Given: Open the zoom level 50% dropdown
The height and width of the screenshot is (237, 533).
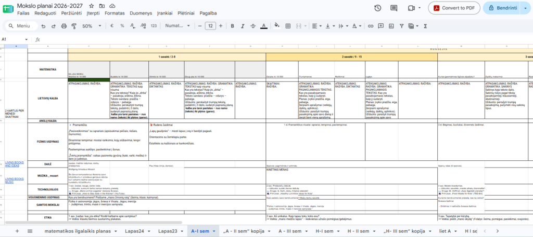Looking at the screenshot, I should tap(92, 26).
